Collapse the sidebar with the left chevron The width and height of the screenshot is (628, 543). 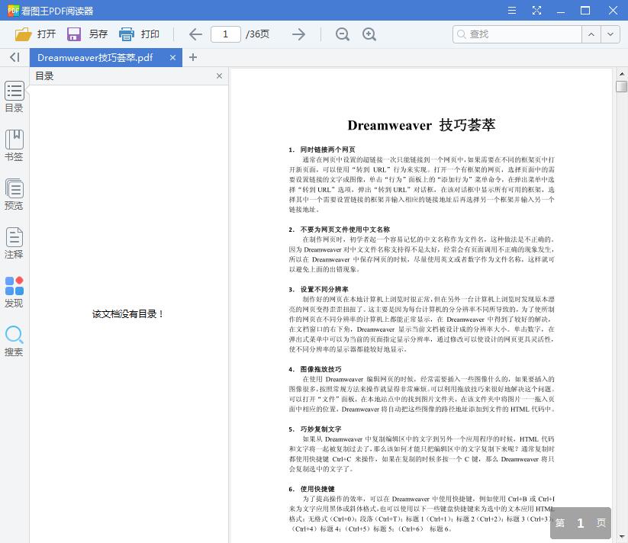14,57
